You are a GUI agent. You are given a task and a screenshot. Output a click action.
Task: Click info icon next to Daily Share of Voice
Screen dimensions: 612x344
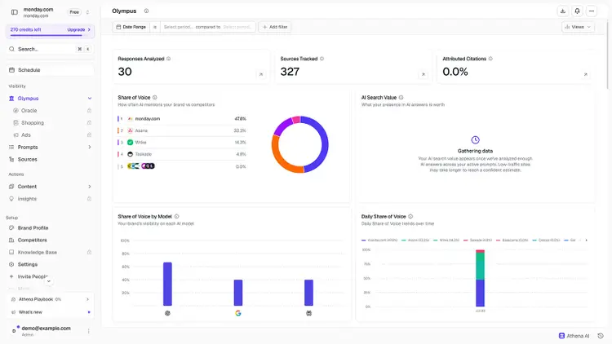tap(410, 217)
